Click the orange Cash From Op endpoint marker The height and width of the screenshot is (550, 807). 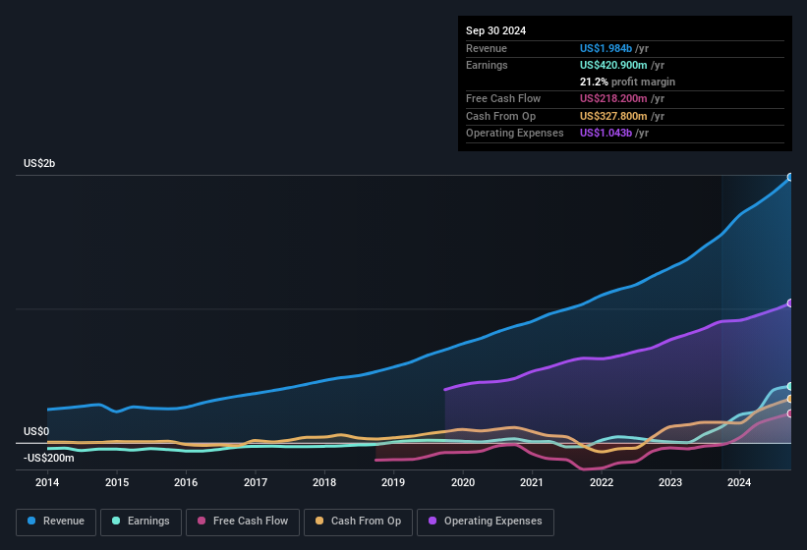click(789, 399)
